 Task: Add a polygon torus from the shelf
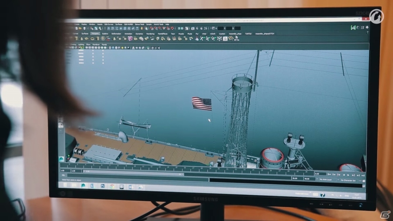(92, 39)
